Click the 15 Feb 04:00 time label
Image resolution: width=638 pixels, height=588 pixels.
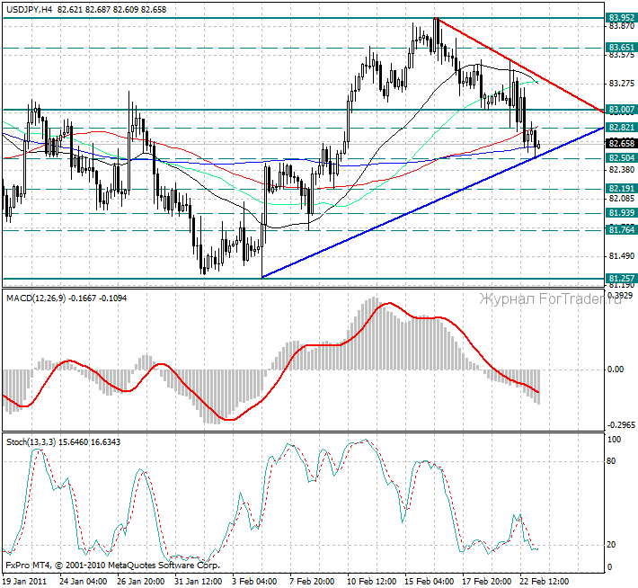point(431,580)
